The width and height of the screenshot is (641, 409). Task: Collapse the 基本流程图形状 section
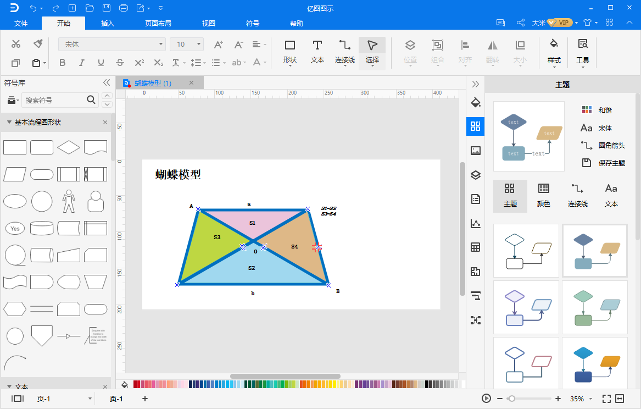point(9,123)
